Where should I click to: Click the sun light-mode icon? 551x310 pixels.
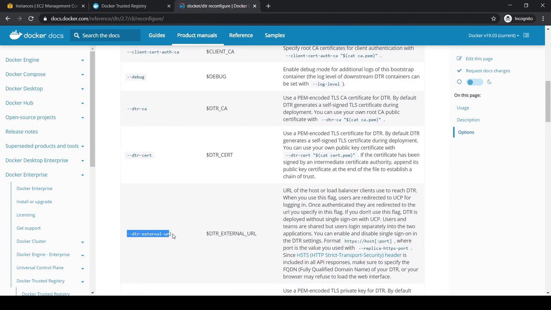(459, 82)
